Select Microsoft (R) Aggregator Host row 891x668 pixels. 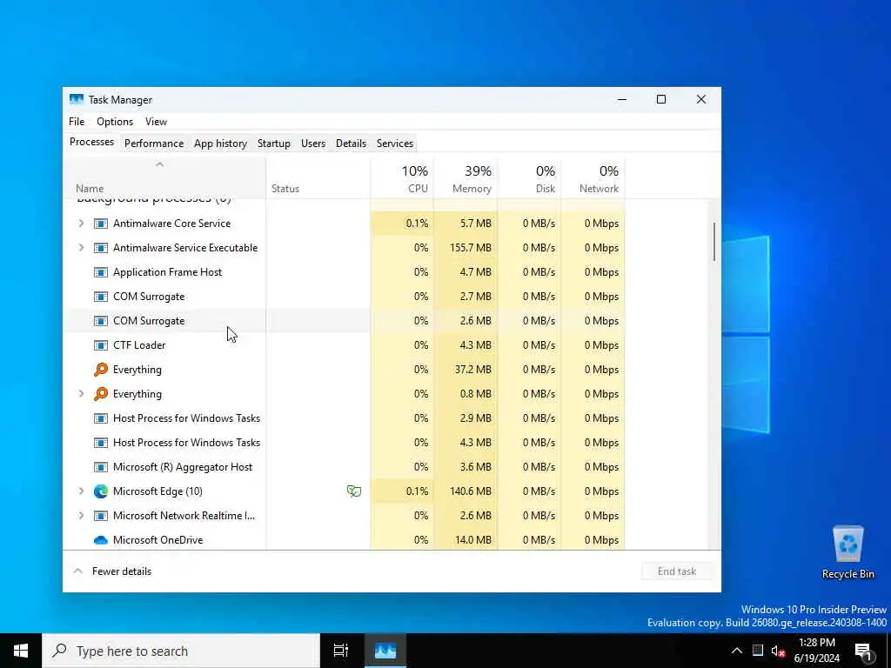[344, 467]
